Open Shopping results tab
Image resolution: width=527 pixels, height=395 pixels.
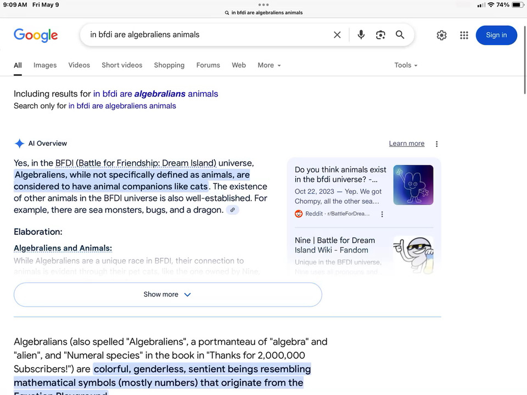[x=169, y=65]
